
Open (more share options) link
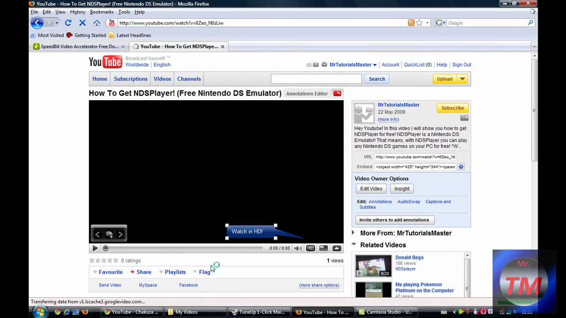coord(319,285)
